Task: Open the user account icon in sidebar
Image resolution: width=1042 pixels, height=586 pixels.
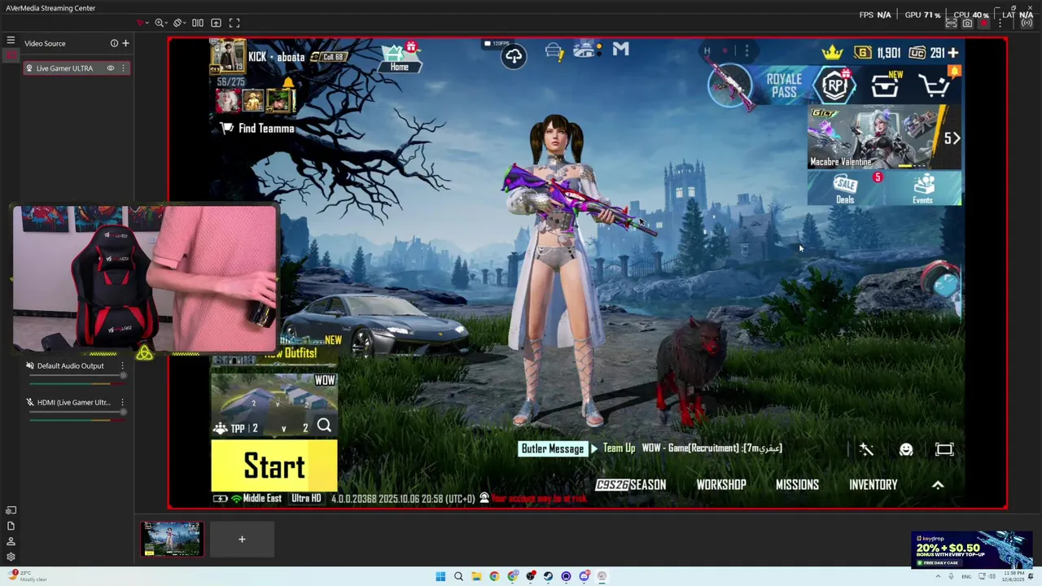Action: (x=11, y=541)
